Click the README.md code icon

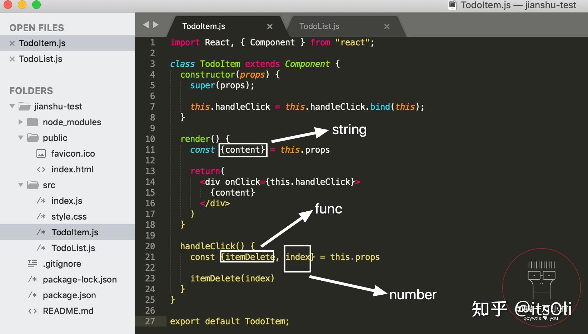pyautogui.click(x=32, y=311)
